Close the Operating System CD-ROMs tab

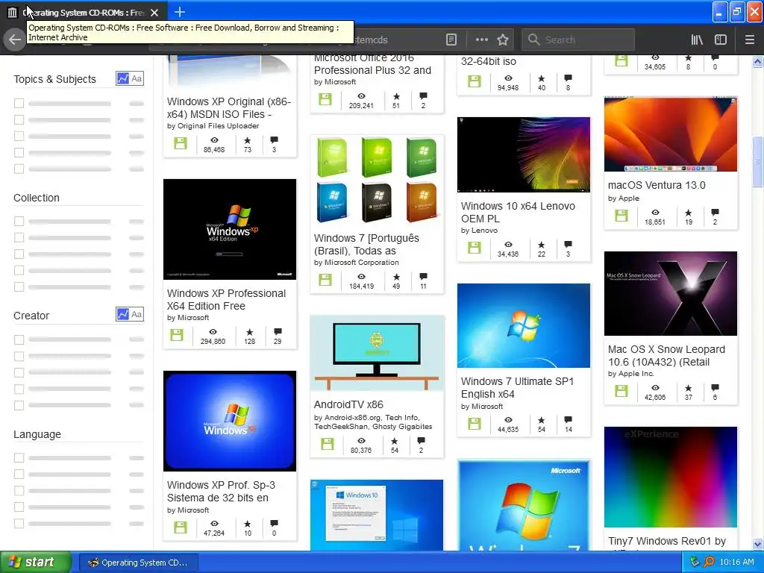click(x=154, y=12)
